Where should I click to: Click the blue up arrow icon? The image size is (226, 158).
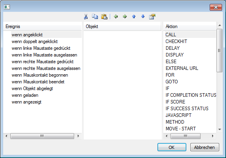(x=134, y=17)
